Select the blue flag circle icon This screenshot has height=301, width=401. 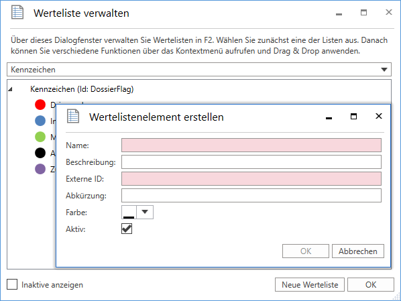coord(40,121)
